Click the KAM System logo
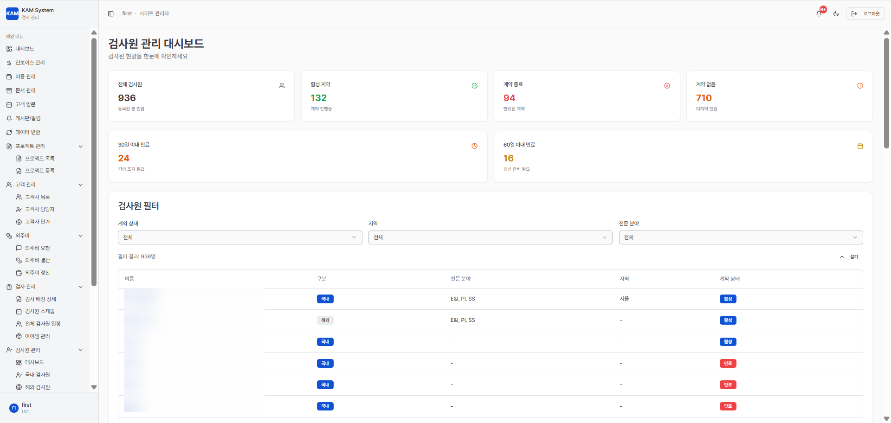This screenshot has width=891, height=423. [x=13, y=13]
